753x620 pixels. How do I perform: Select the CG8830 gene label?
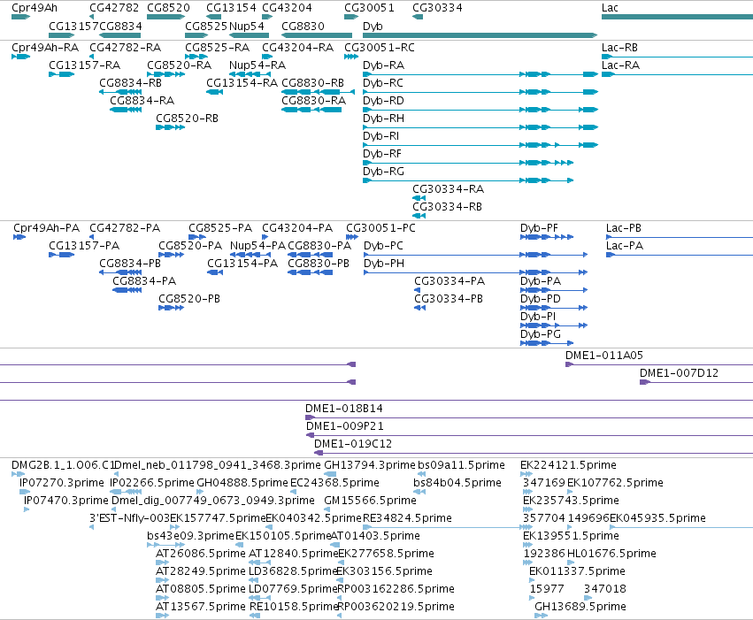point(303,26)
